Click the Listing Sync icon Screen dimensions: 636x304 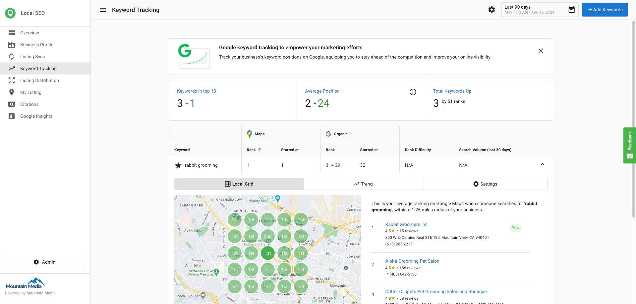pyautogui.click(x=12, y=57)
